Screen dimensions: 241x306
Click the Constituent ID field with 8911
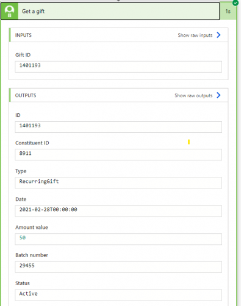pyautogui.click(x=118, y=155)
